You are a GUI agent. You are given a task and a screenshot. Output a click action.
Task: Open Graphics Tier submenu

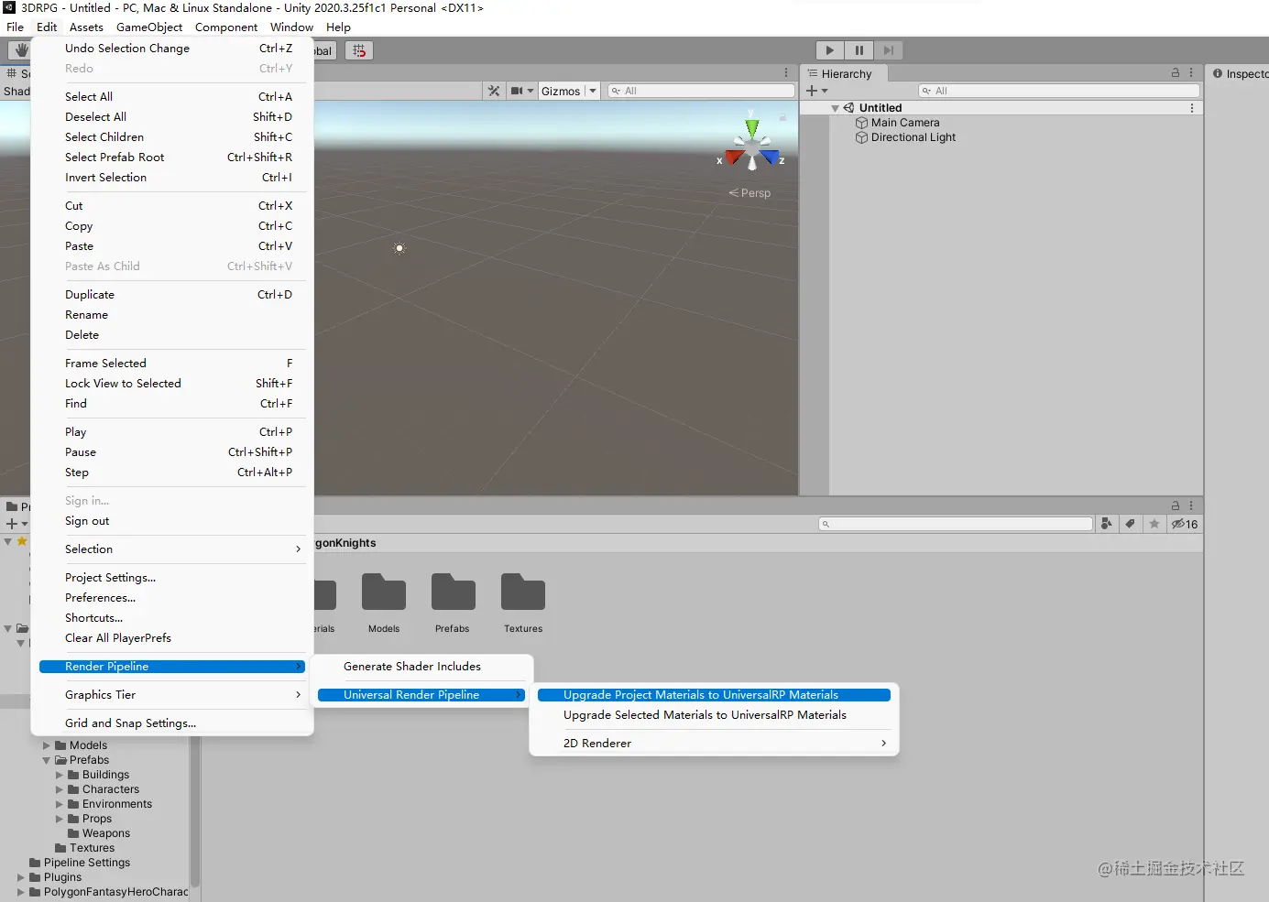(172, 695)
